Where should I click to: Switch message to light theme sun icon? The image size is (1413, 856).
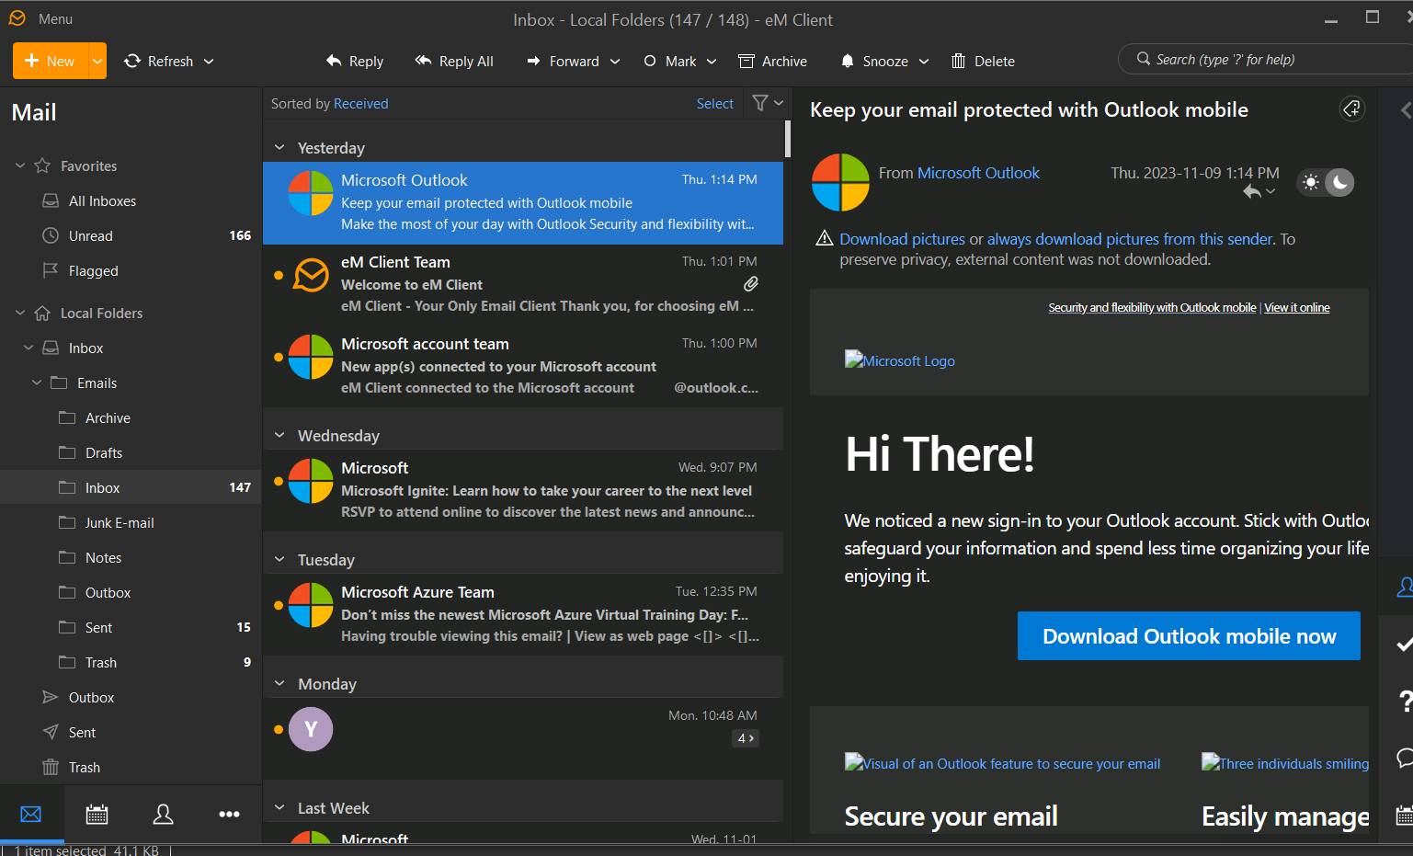point(1311,182)
